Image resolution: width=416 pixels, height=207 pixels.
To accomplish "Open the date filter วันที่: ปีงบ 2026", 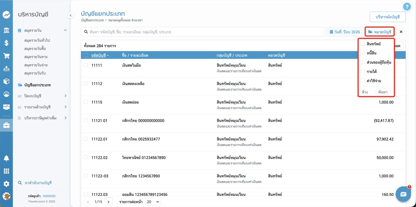I will pyautogui.click(x=345, y=32).
